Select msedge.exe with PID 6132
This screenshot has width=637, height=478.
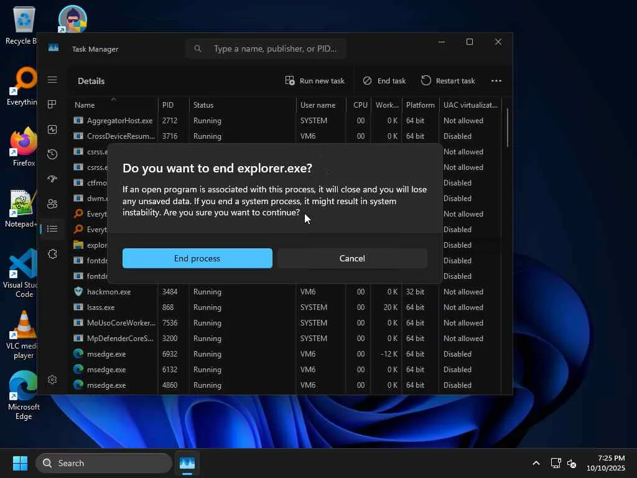pyautogui.click(x=286, y=370)
